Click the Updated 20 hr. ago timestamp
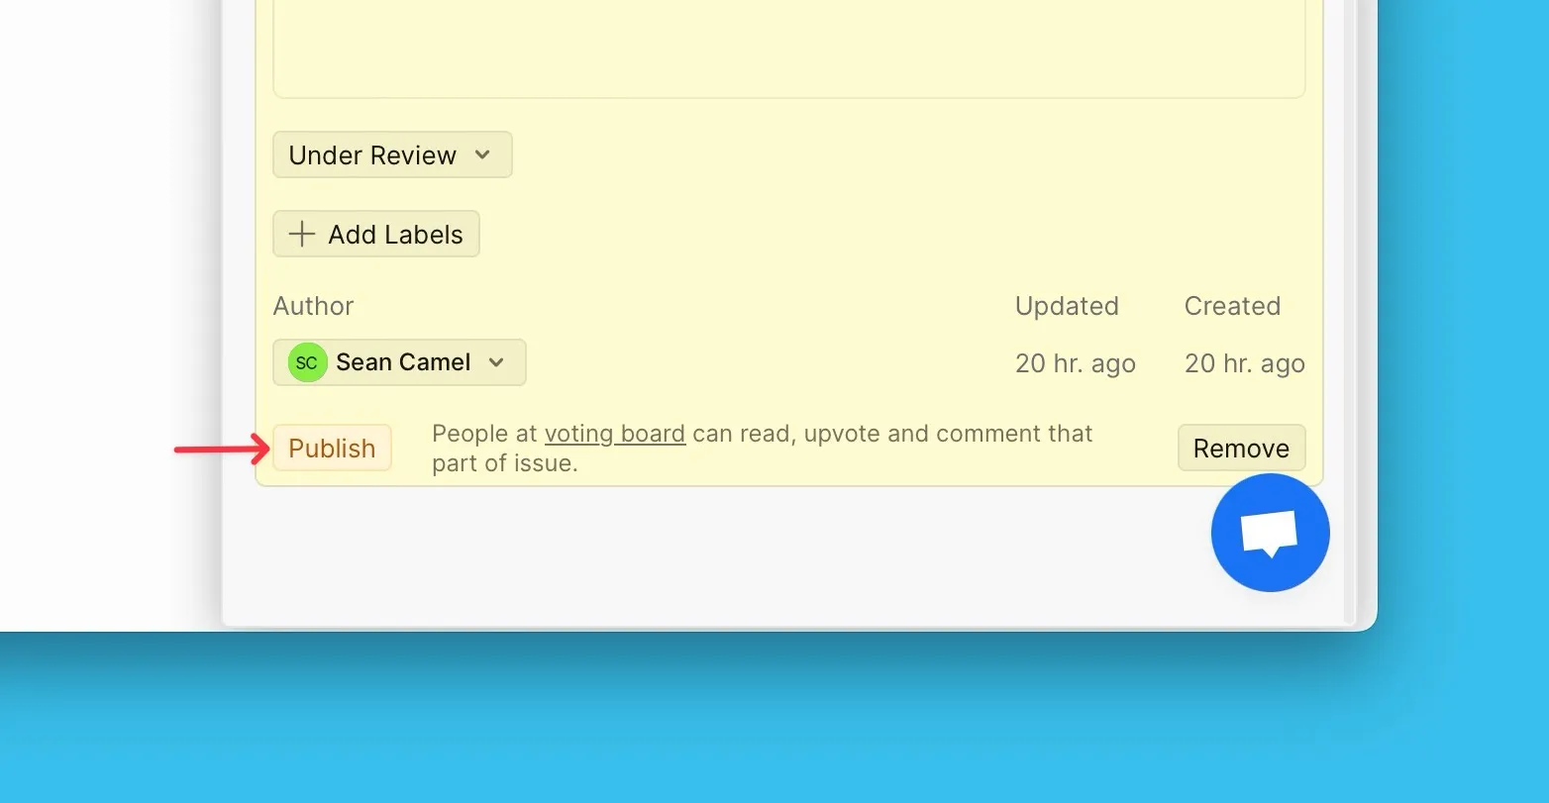Screen dimensions: 1549x803 click(x=1075, y=364)
